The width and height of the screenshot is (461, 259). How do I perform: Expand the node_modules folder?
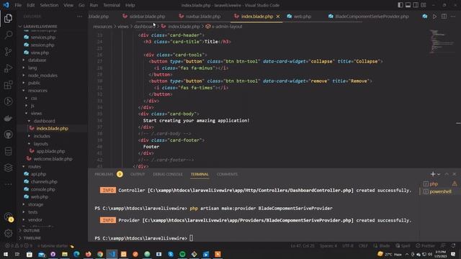(42, 75)
